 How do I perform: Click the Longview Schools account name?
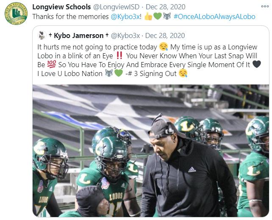(61, 7)
